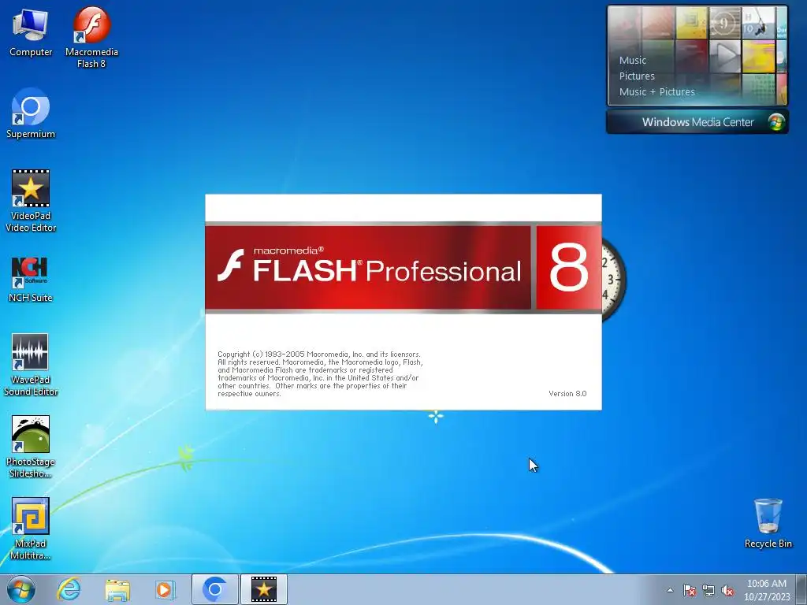Click Music + Pictures in gadget
This screenshot has height=605, width=807.
[656, 92]
